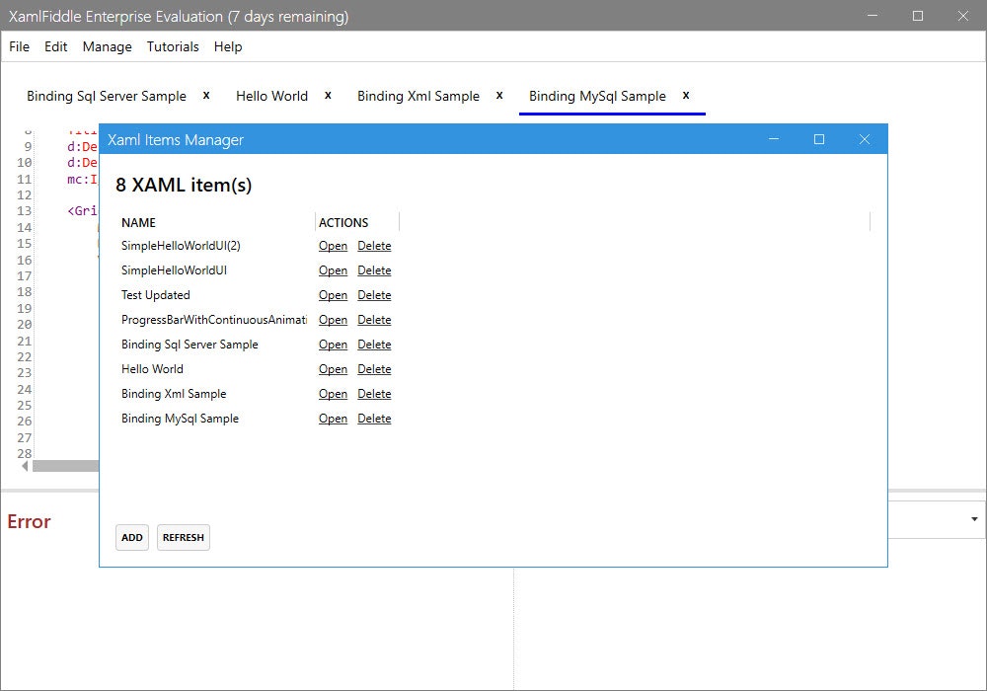The image size is (987, 691).
Task: Open the Hello World item
Action: click(x=333, y=369)
